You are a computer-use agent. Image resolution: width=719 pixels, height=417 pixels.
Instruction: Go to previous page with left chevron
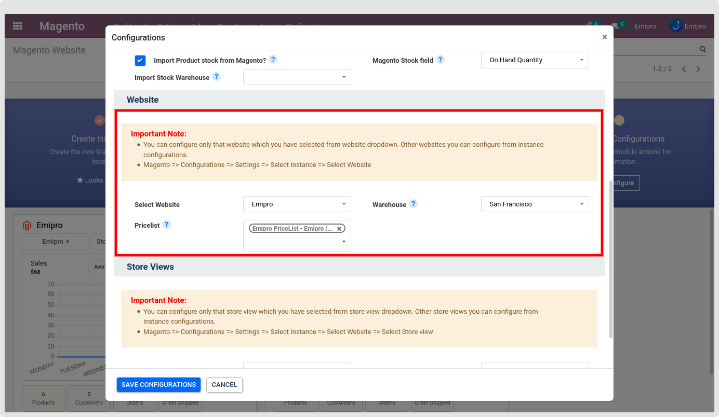684,69
